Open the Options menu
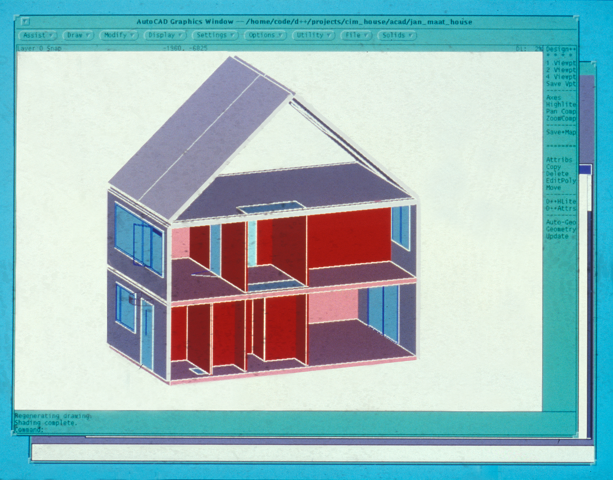The width and height of the screenshot is (613, 480). coord(265,35)
